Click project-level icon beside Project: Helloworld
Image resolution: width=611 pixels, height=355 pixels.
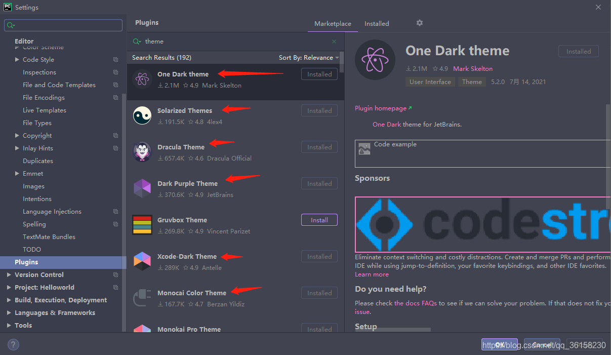115,288
